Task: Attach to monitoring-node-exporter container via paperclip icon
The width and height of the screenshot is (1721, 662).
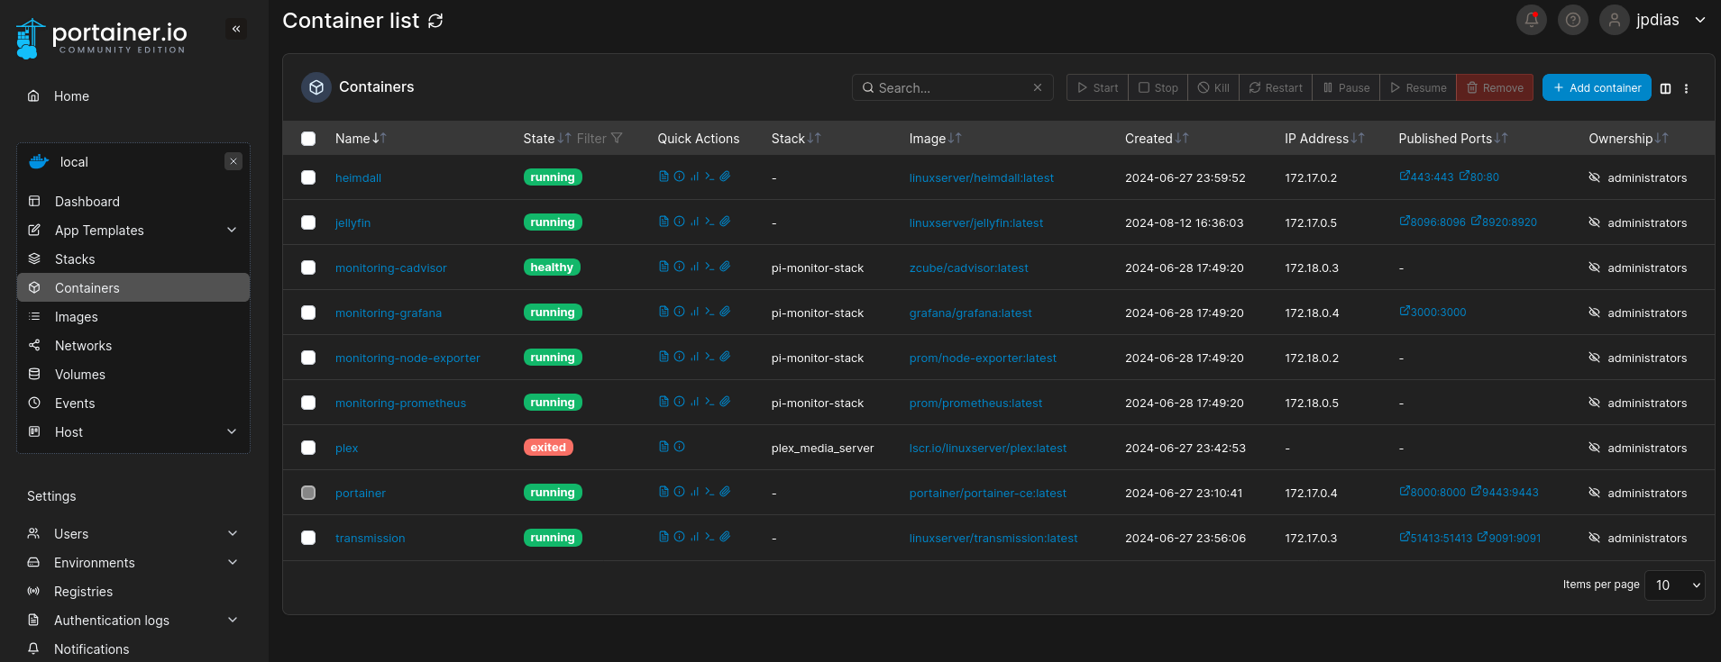Action: pos(725,357)
